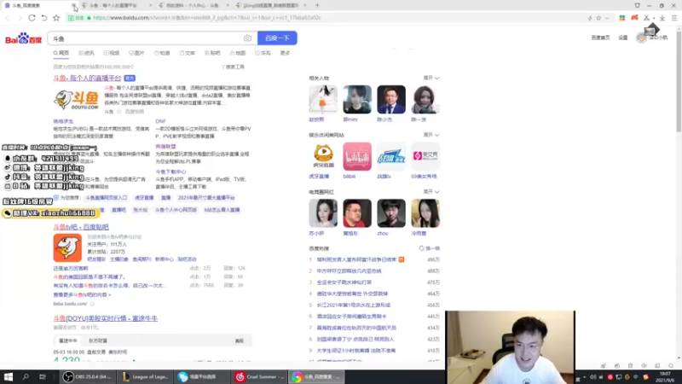Select the 资讯 search category
Viewport: 682px width, 384px height.
coord(87,53)
